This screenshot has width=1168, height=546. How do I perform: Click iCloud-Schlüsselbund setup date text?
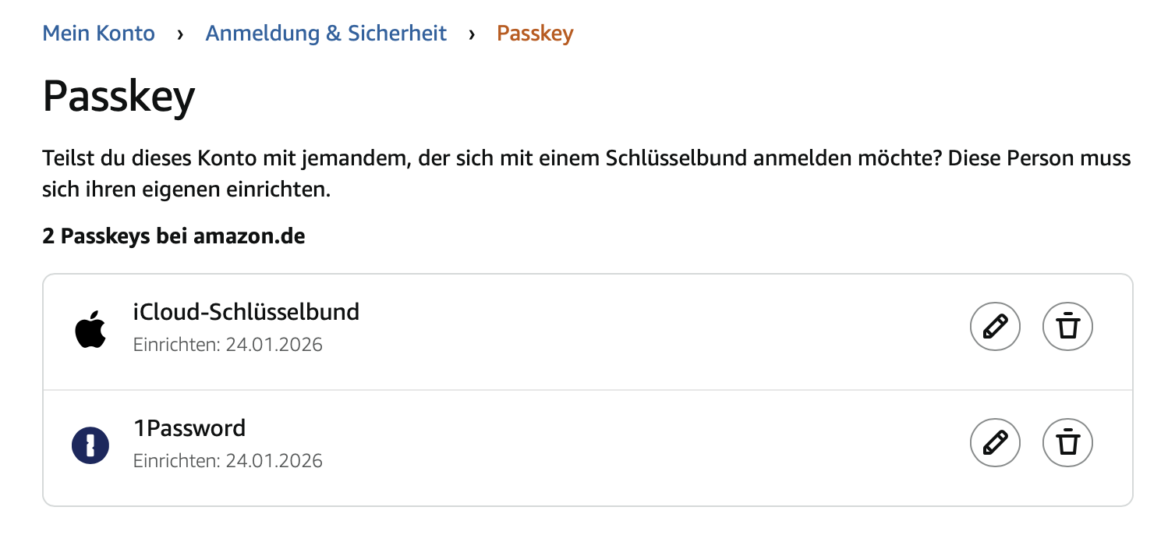pyautogui.click(x=228, y=344)
